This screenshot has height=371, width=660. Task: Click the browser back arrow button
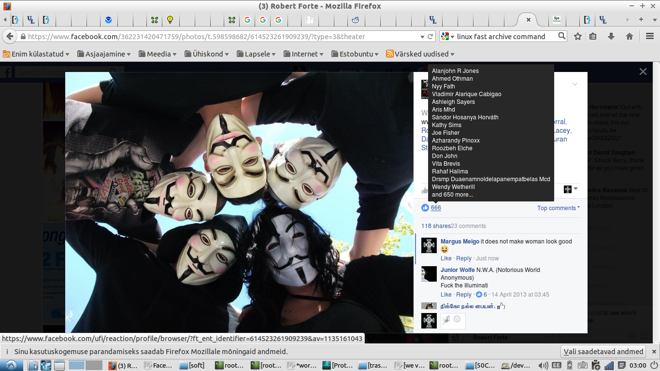coord(10,37)
